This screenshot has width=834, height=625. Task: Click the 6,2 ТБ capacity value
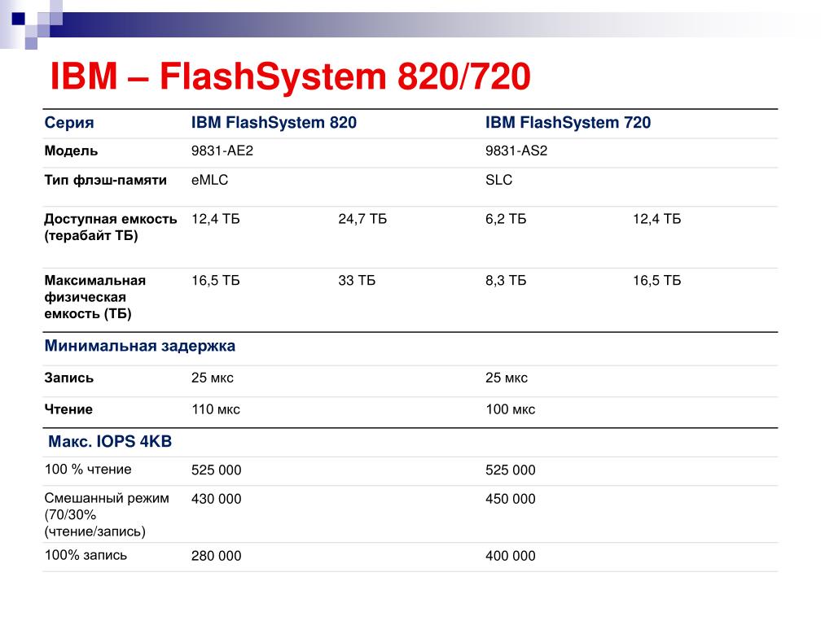pyautogui.click(x=506, y=219)
